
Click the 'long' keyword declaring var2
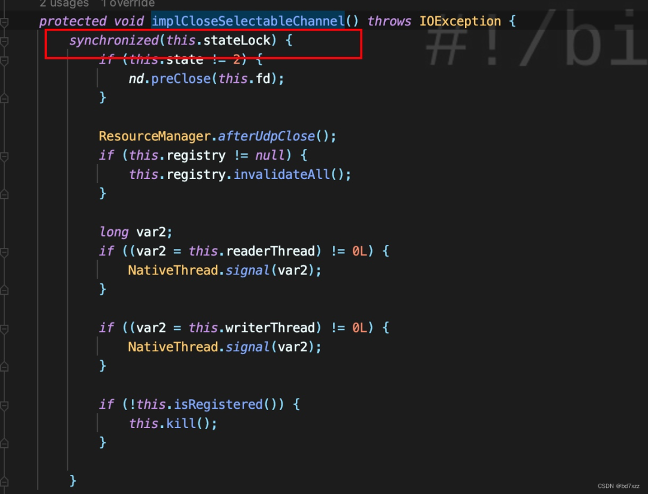click(x=113, y=232)
